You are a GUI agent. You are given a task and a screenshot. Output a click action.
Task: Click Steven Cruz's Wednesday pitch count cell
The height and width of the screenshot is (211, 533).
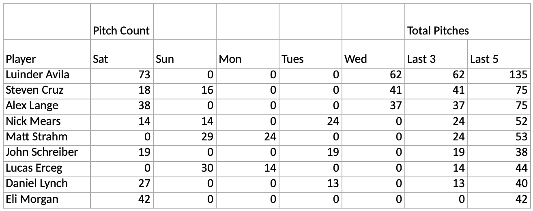tap(374, 90)
